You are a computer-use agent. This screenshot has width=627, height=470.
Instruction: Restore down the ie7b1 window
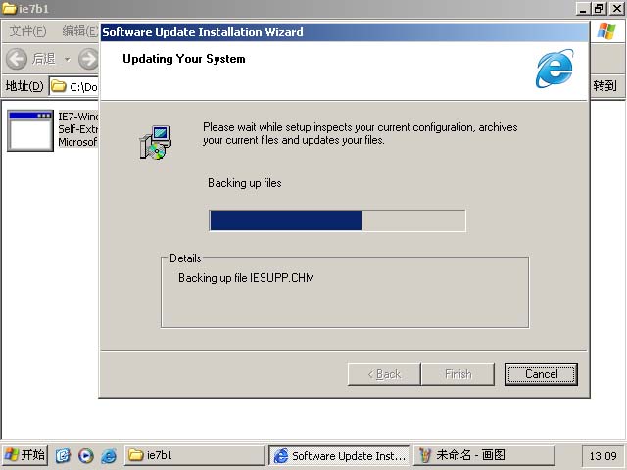599,9
